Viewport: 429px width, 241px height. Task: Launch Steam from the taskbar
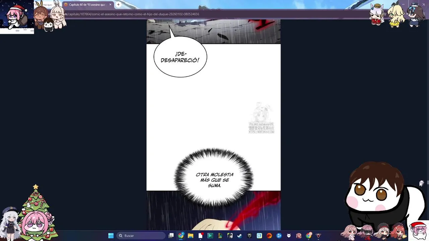coord(240,236)
